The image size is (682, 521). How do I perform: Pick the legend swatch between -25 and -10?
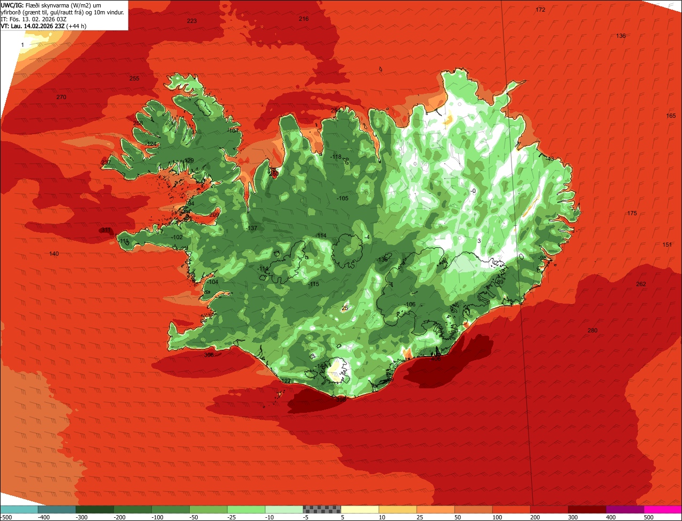click(246, 509)
